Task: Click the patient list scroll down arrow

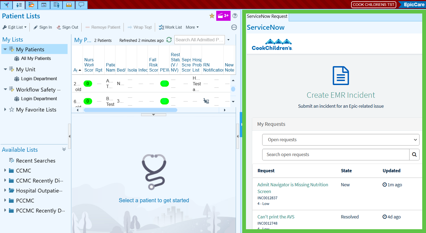Action: pyautogui.click(x=233, y=102)
